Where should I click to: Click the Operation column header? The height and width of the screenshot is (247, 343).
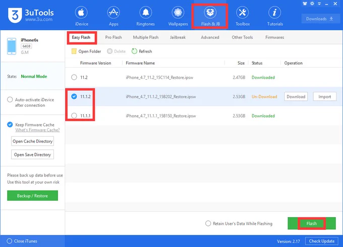(294, 63)
